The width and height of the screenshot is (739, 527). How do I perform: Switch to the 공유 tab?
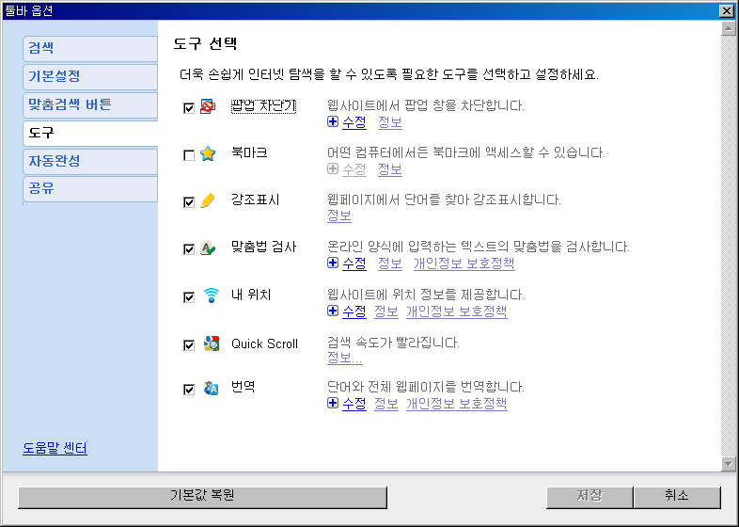(90, 189)
